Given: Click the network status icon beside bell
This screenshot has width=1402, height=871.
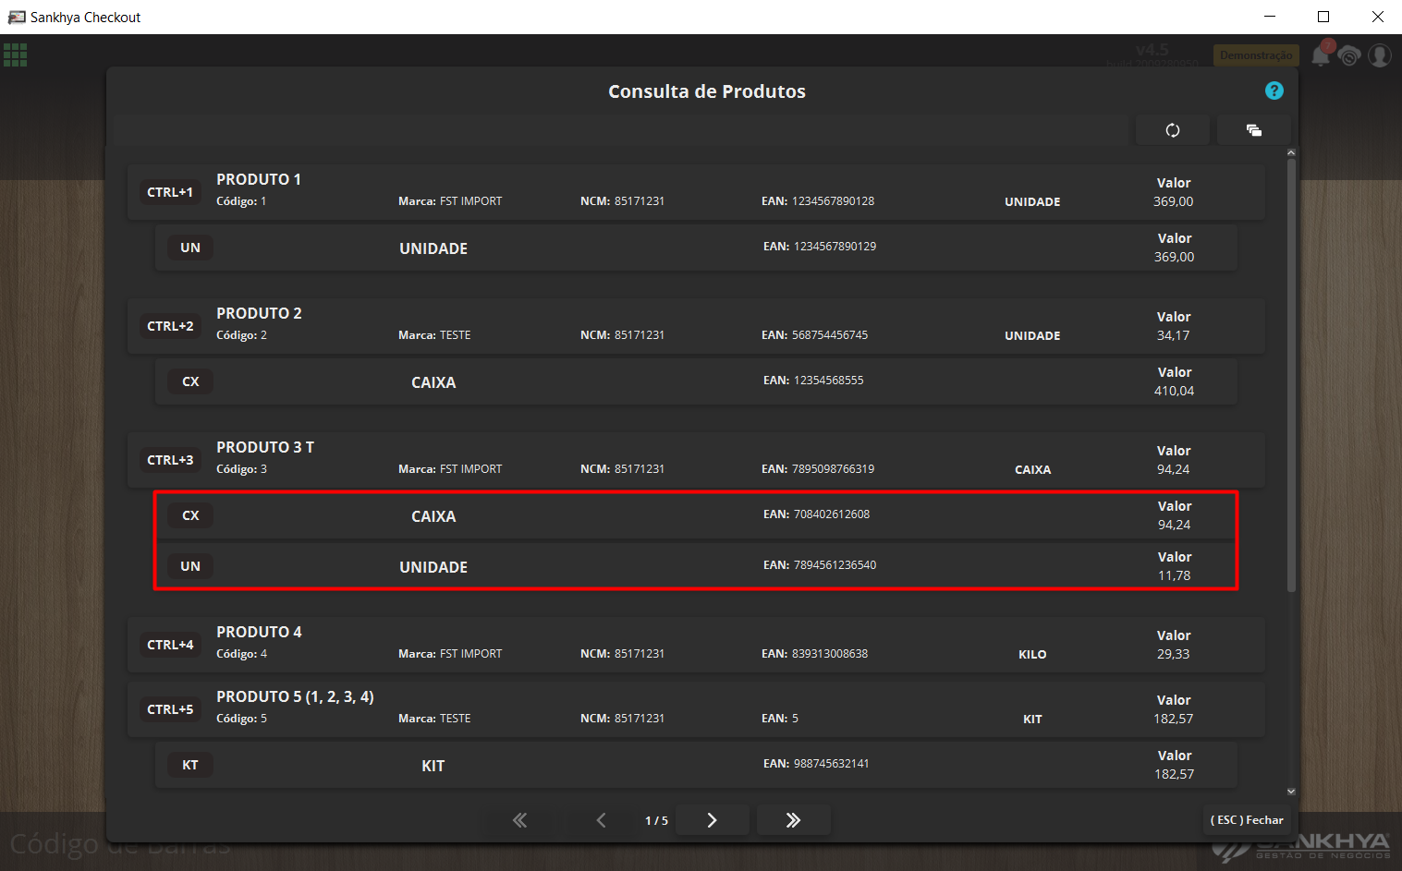Looking at the screenshot, I should point(1349,56).
